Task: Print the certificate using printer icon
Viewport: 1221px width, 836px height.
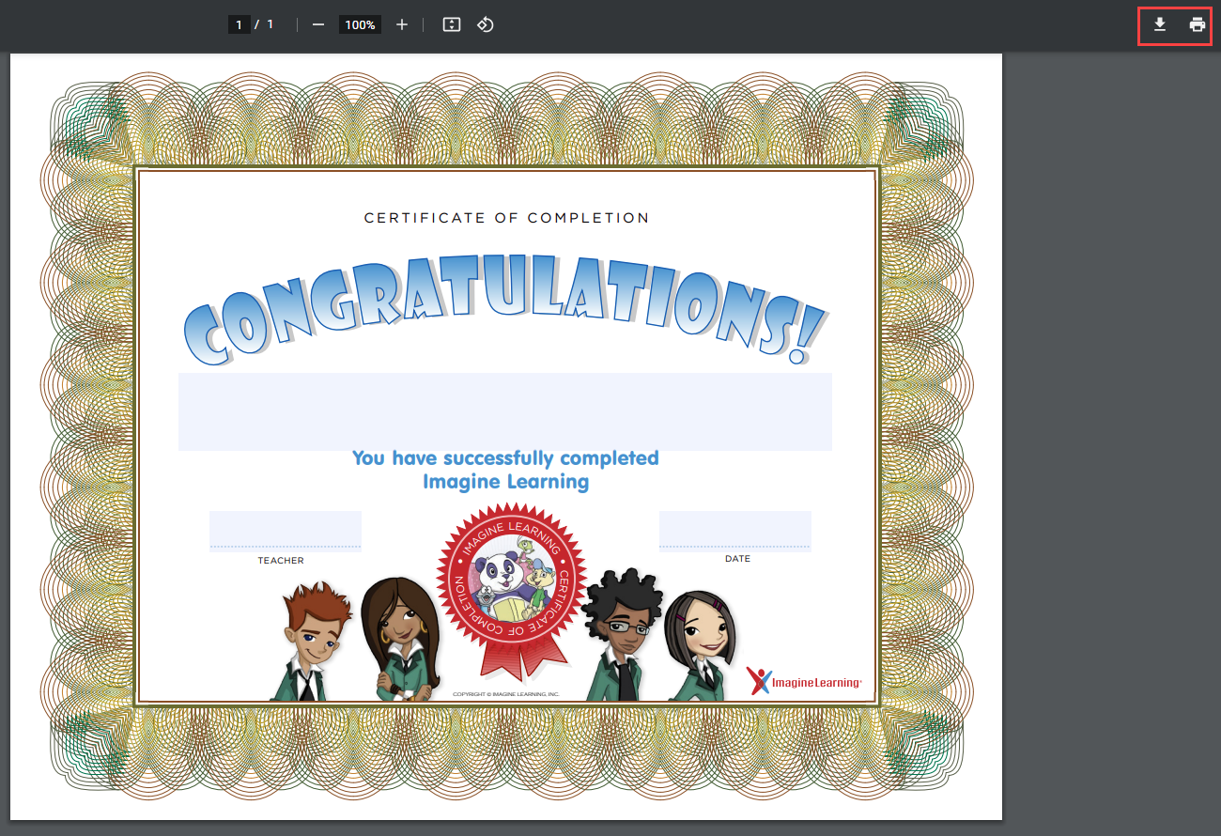Action: (x=1198, y=24)
